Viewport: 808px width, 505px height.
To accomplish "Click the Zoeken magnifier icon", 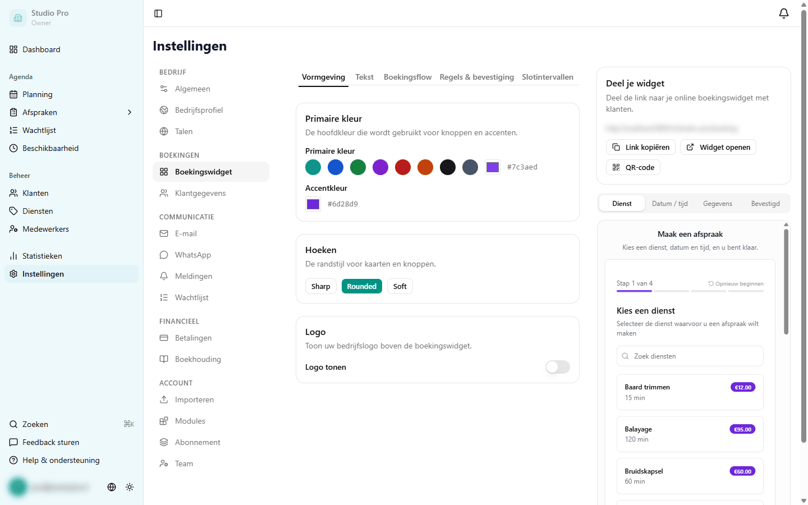I will (x=13, y=424).
